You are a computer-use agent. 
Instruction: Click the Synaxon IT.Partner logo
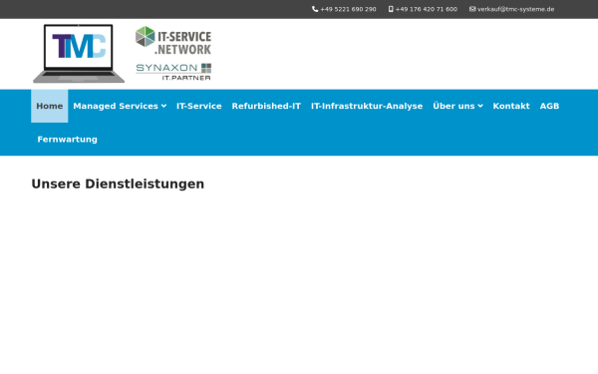point(173,72)
